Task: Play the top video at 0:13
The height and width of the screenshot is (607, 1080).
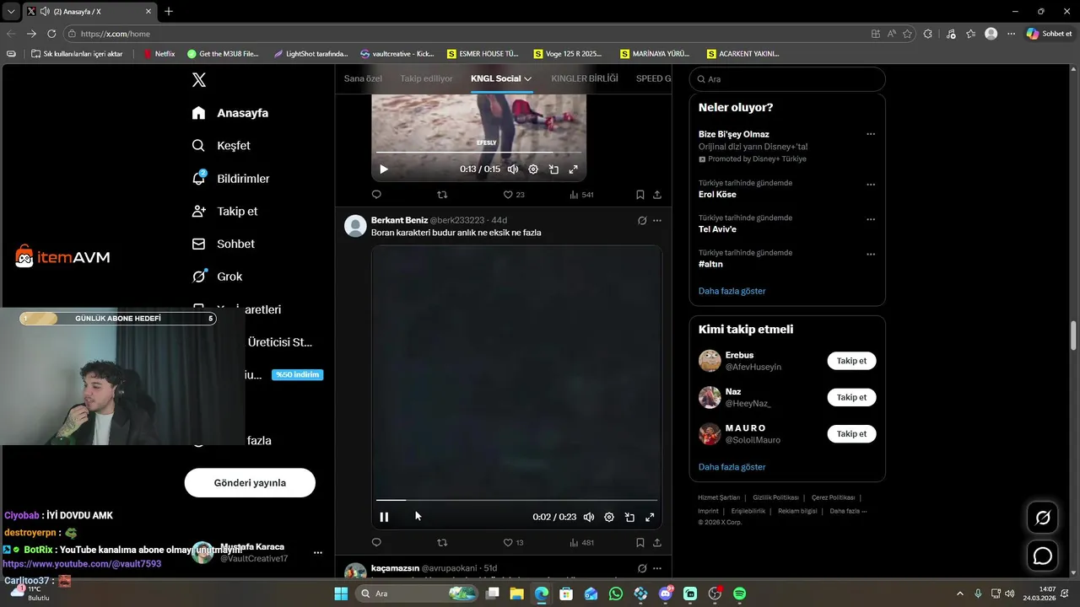Action: [384, 169]
